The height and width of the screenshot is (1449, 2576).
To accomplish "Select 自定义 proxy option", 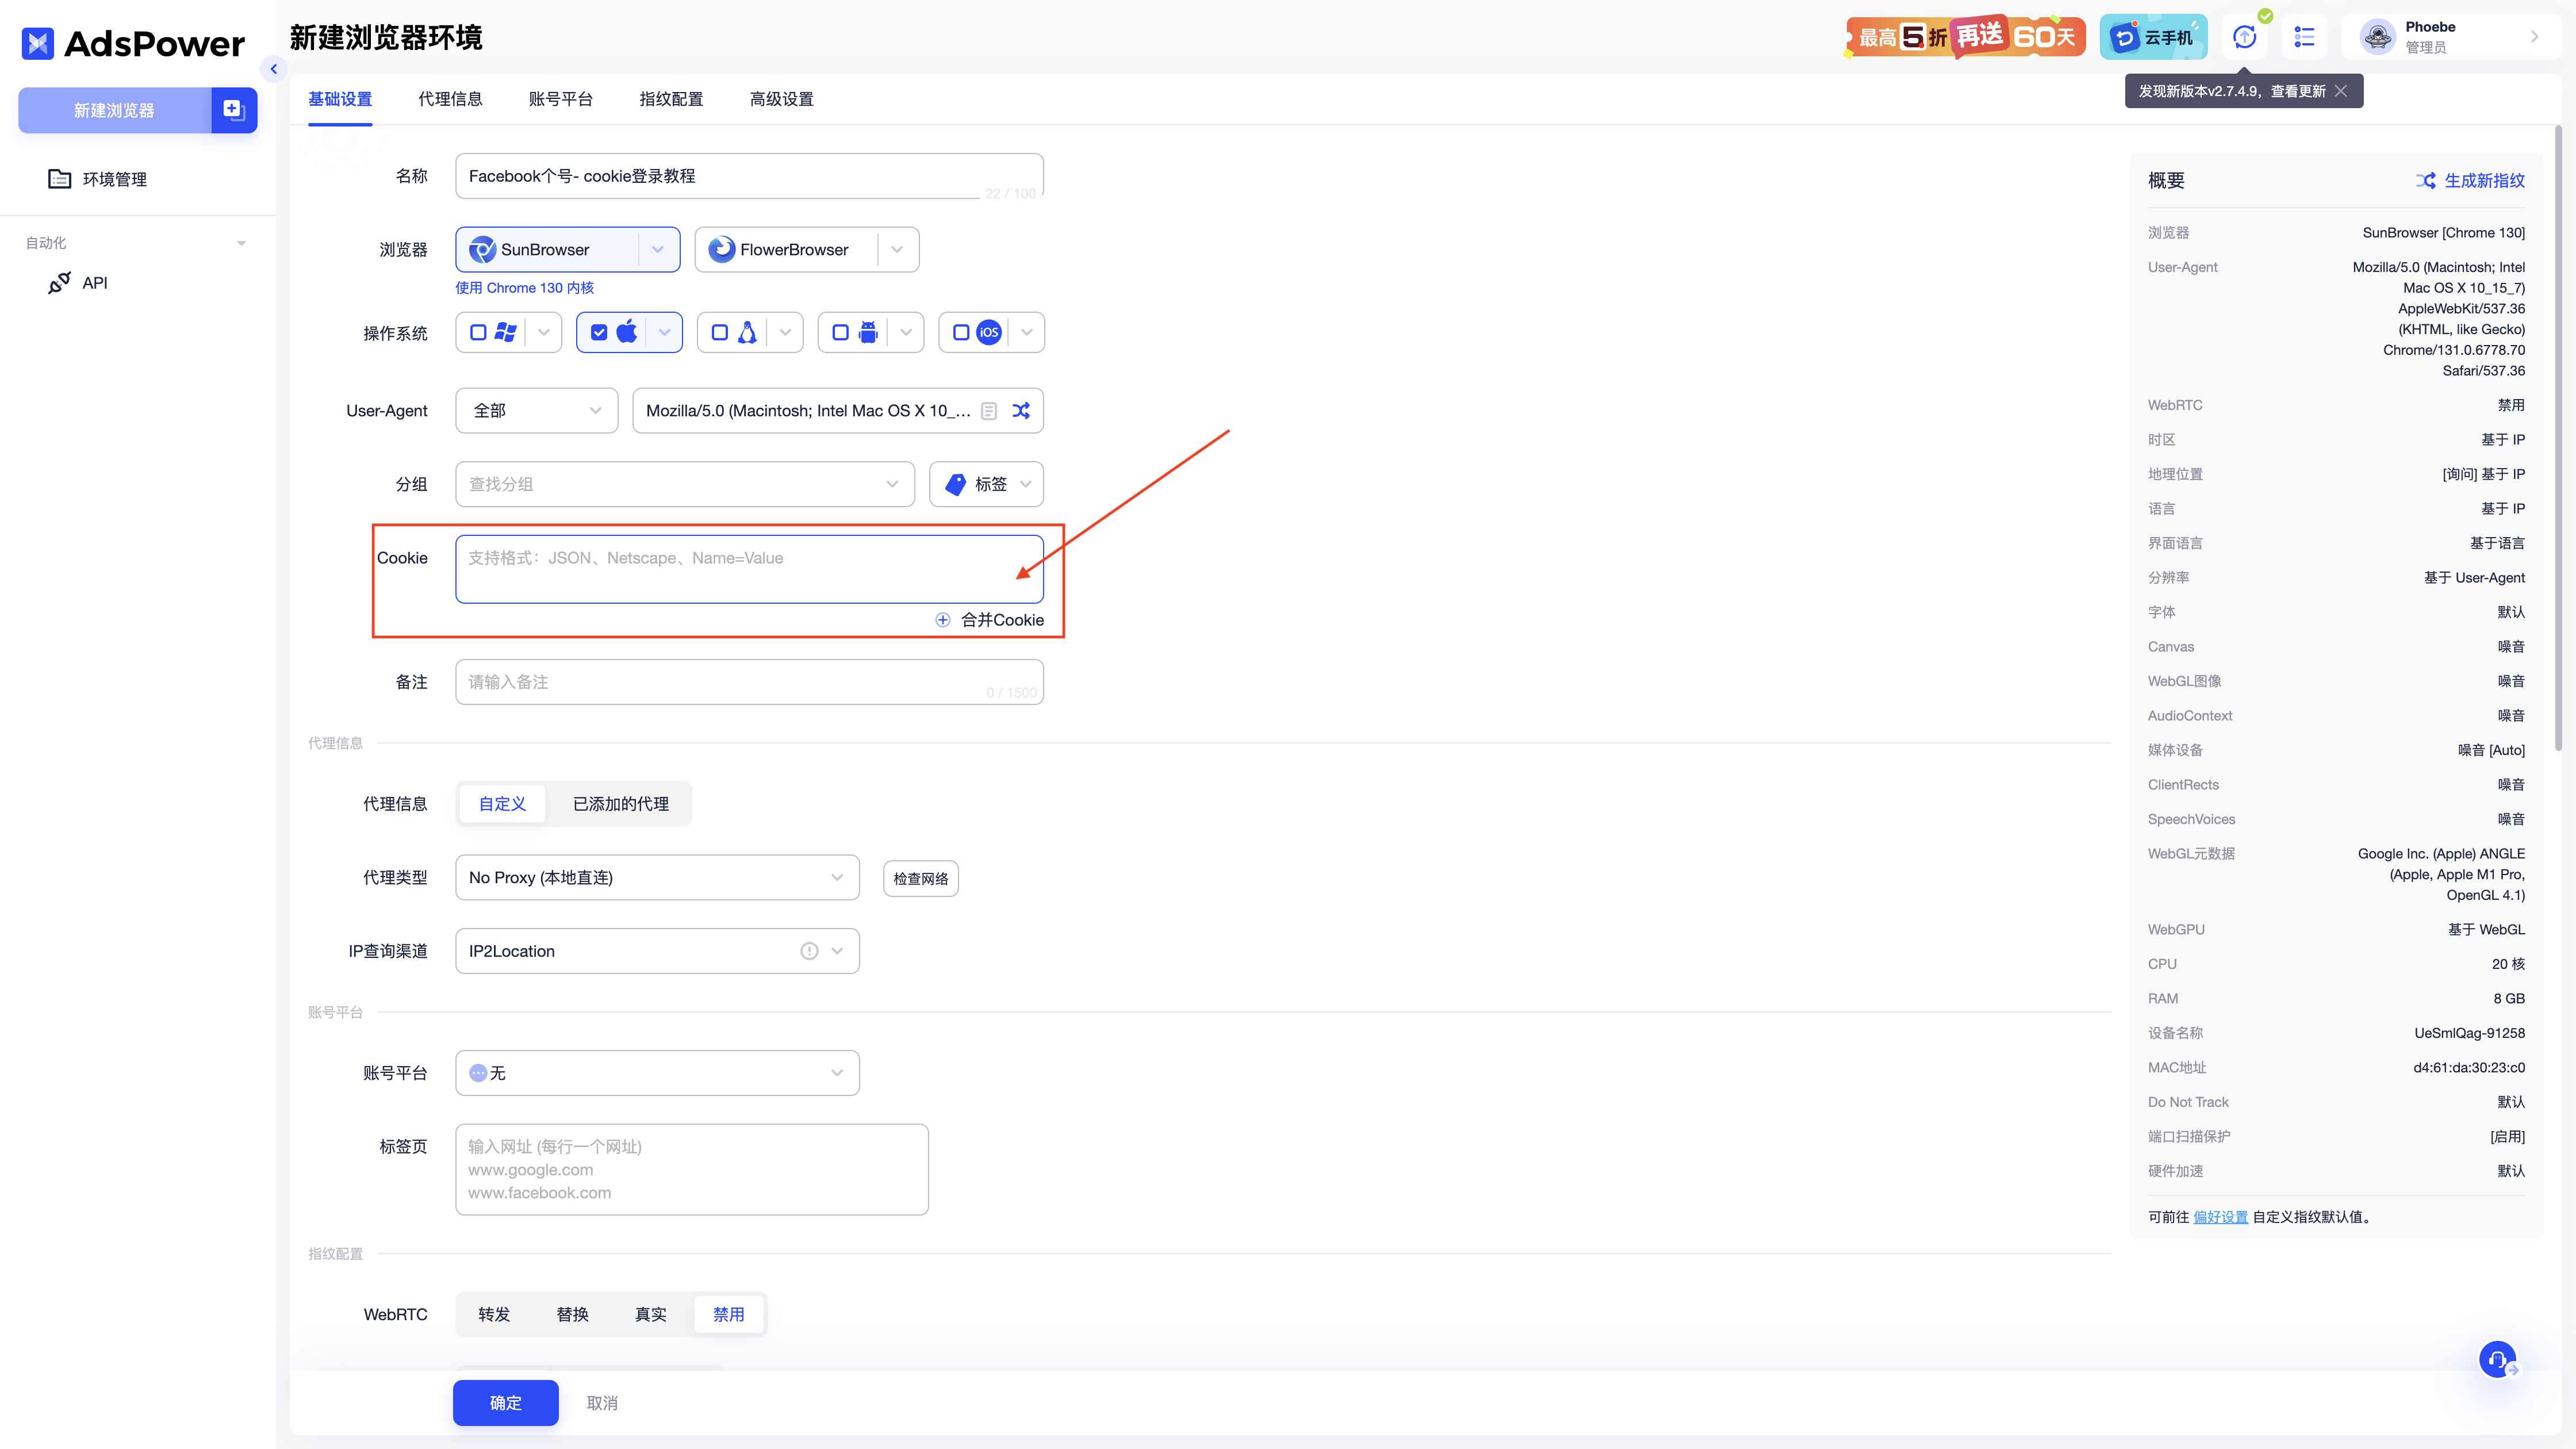I will (x=502, y=804).
